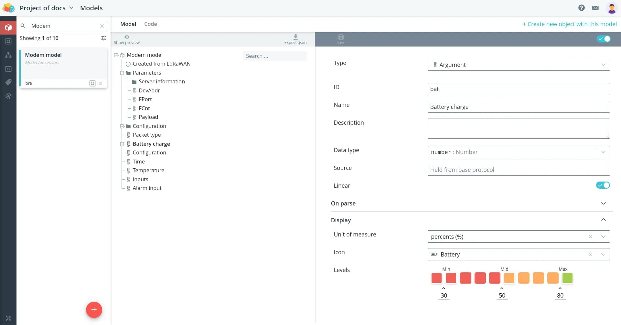
Task: Select the Model tab
Action: 128,24
